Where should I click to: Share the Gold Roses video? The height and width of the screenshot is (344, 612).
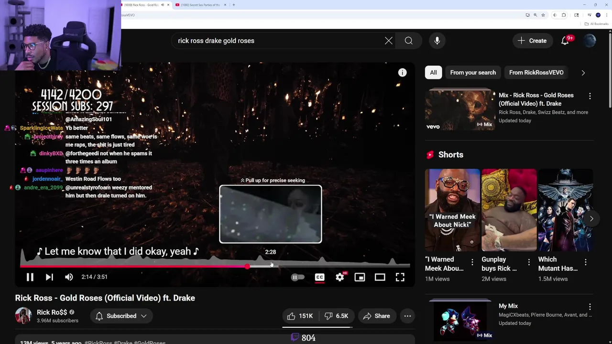click(x=376, y=316)
